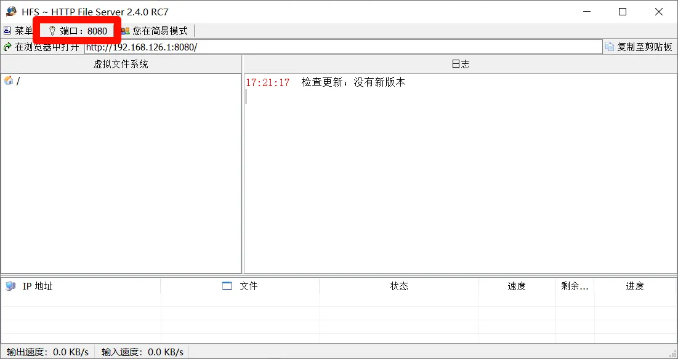Copy the URL with 复制至剪贴板
The width and height of the screenshot is (678, 359).
coord(639,47)
